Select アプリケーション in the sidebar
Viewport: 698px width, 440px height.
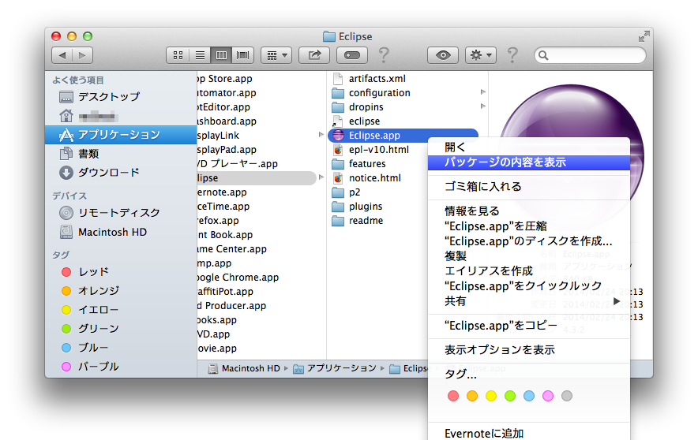(x=120, y=135)
